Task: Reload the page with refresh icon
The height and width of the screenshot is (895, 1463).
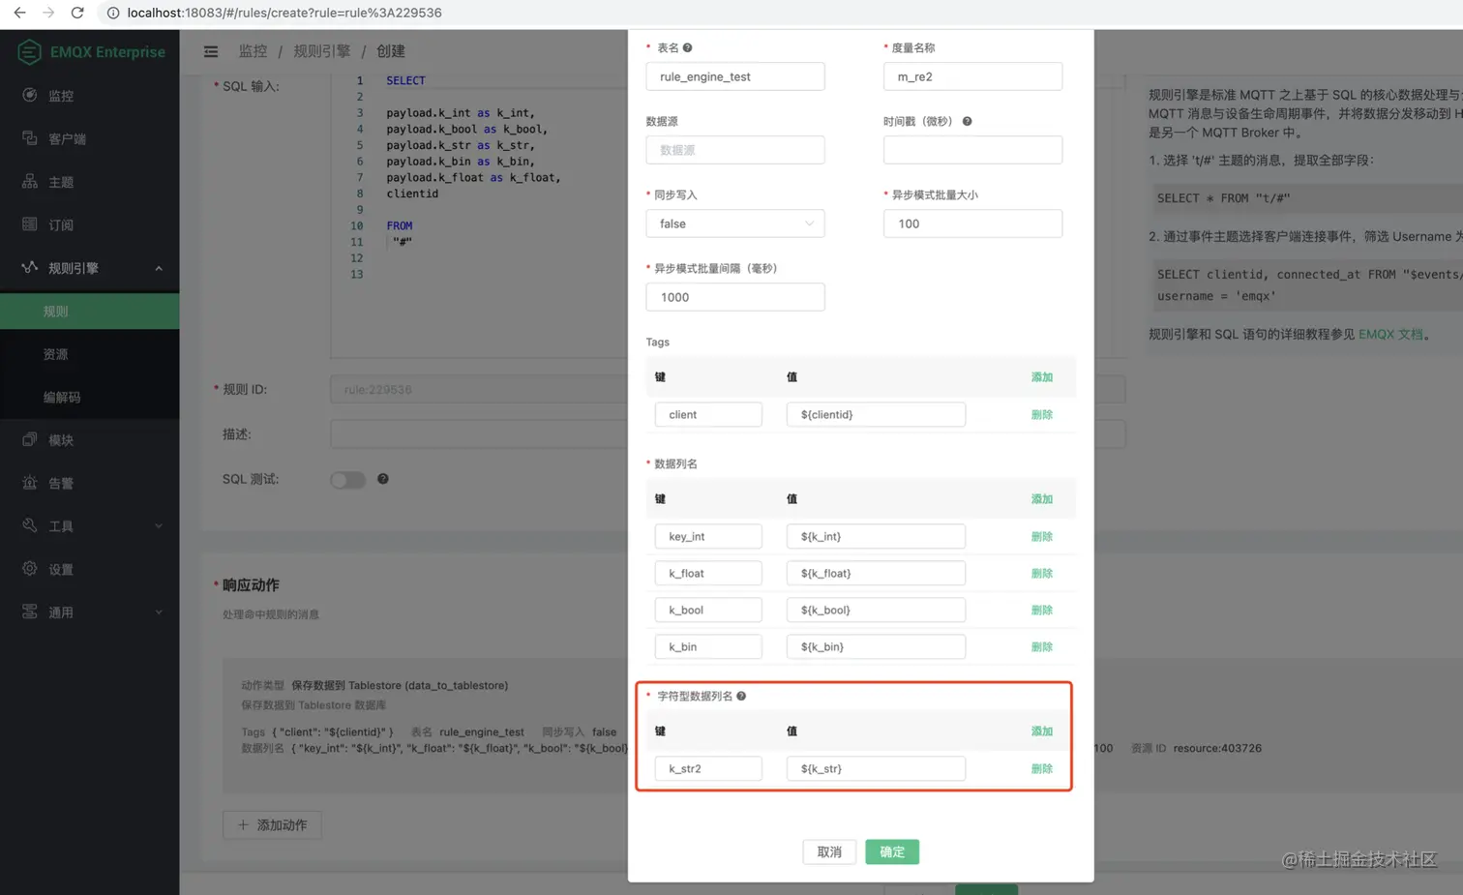Action: pyautogui.click(x=77, y=13)
